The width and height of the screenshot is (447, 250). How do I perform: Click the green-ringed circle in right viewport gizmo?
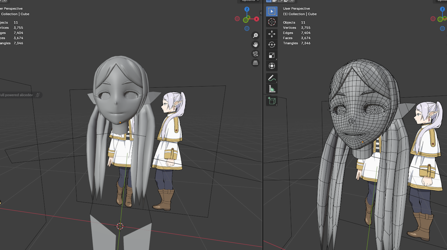pos(440,19)
